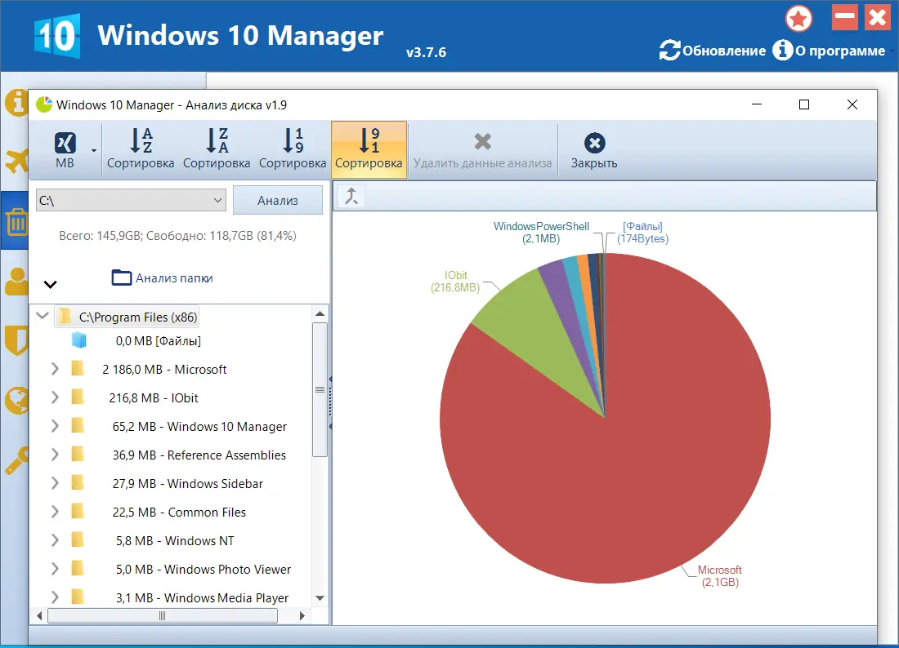This screenshot has height=648, width=899.
Task: Expand the Windows Photo Viewer folder node
Action: click(x=55, y=570)
